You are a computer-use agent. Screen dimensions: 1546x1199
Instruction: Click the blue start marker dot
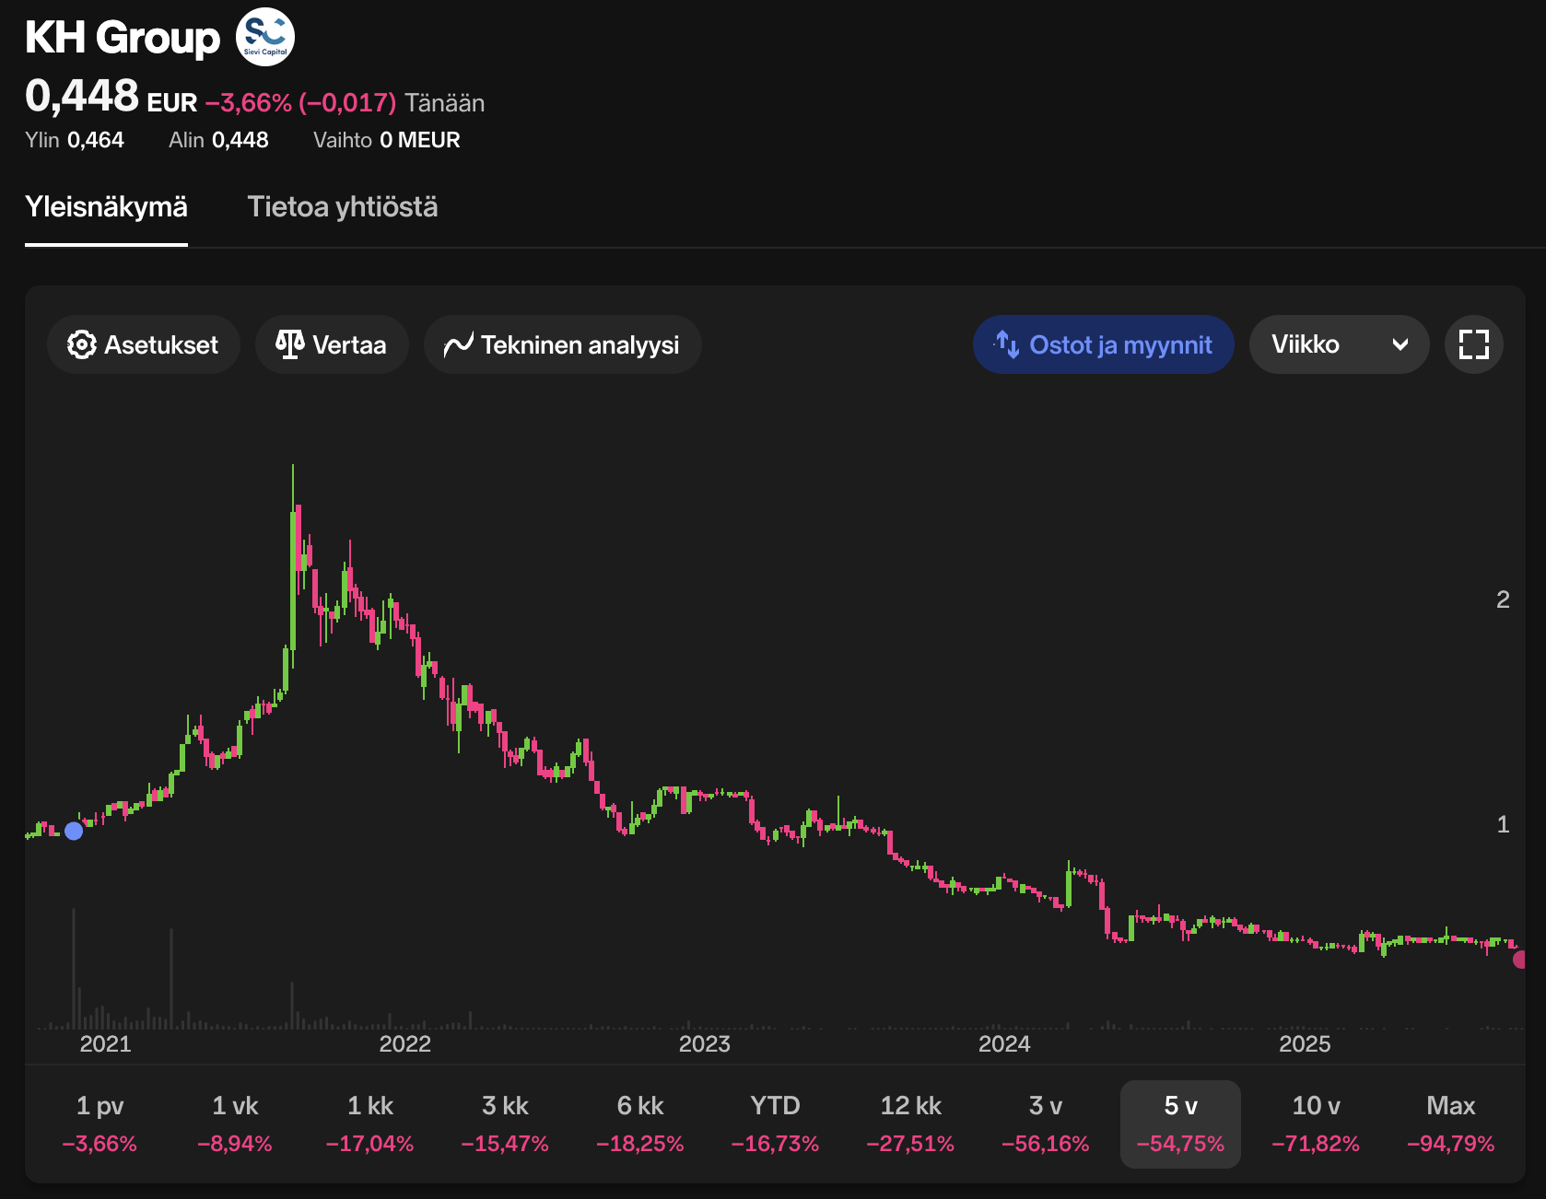pyautogui.click(x=74, y=831)
